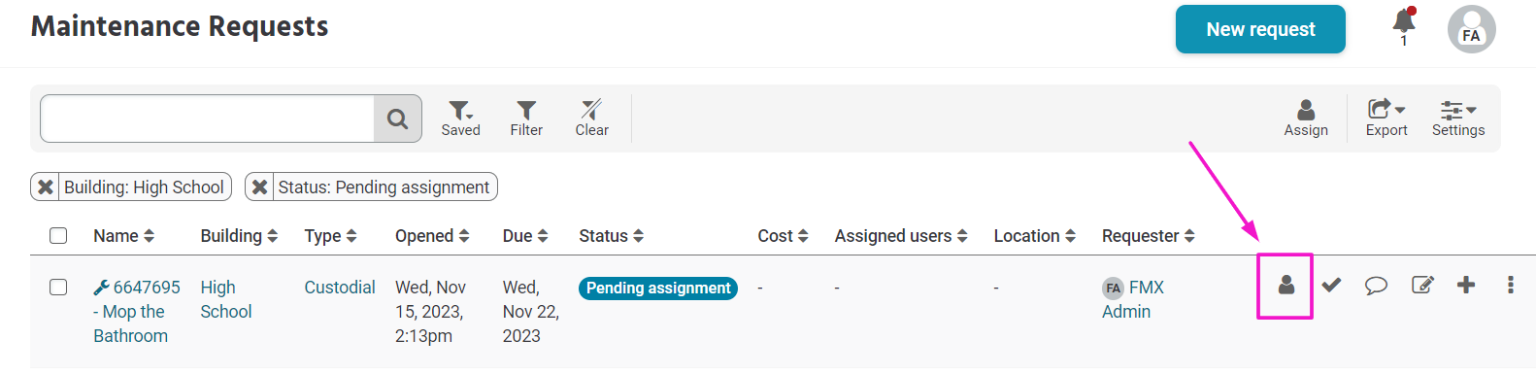
Task: Click the New request button
Action: 1260,29
